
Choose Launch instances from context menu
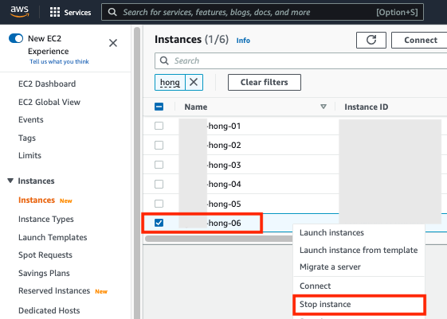point(331,232)
